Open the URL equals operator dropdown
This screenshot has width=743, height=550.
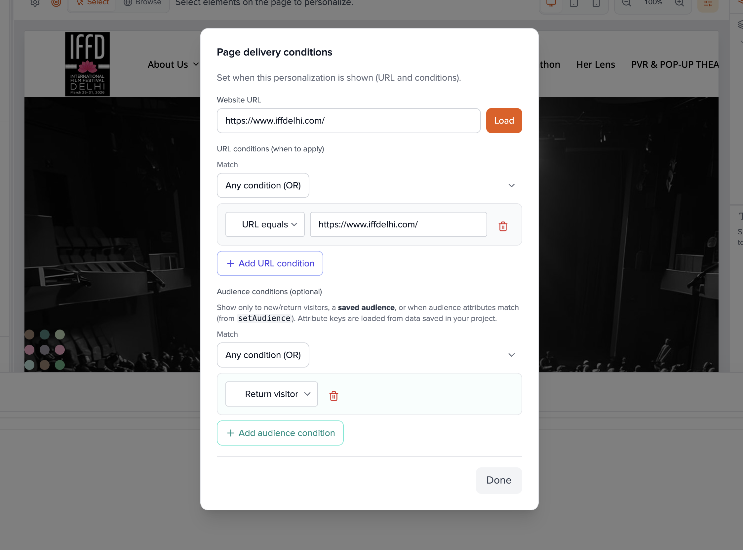coord(265,224)
